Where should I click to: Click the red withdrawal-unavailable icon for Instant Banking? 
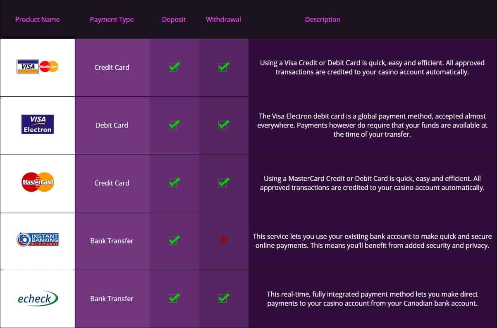[x=224, y=240]
